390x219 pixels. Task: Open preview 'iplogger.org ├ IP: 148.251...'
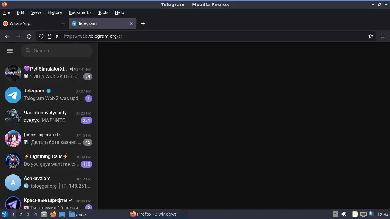57,186
